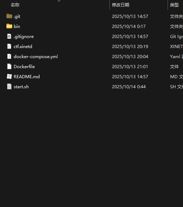
Task: Click the ctf.xinetd file icon
Action: click(9, 46)
